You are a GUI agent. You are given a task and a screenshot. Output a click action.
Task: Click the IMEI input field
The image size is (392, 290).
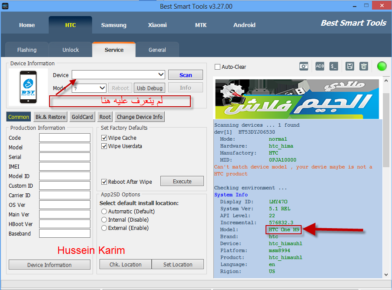tap(65, 166)
